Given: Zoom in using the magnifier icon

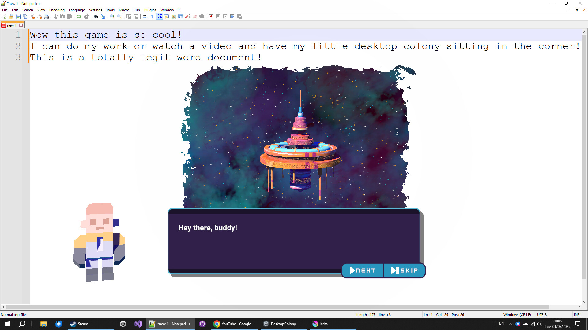Looking at the screenshot, I should [112, 17].
